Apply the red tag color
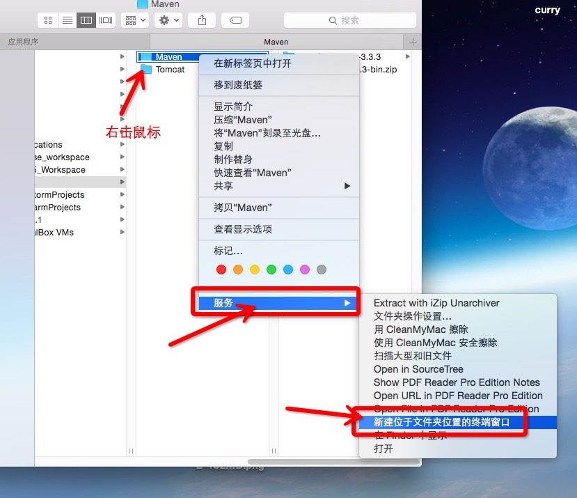The height and width of the screenshot is (498, 577). (x=221, y=270)
